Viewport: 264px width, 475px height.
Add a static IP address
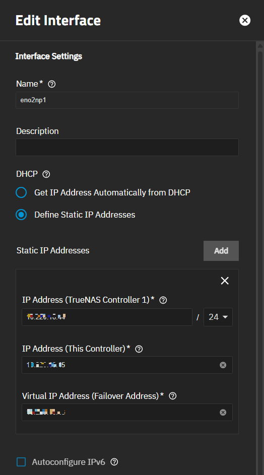pyautogui.click(x=221, y=251)
